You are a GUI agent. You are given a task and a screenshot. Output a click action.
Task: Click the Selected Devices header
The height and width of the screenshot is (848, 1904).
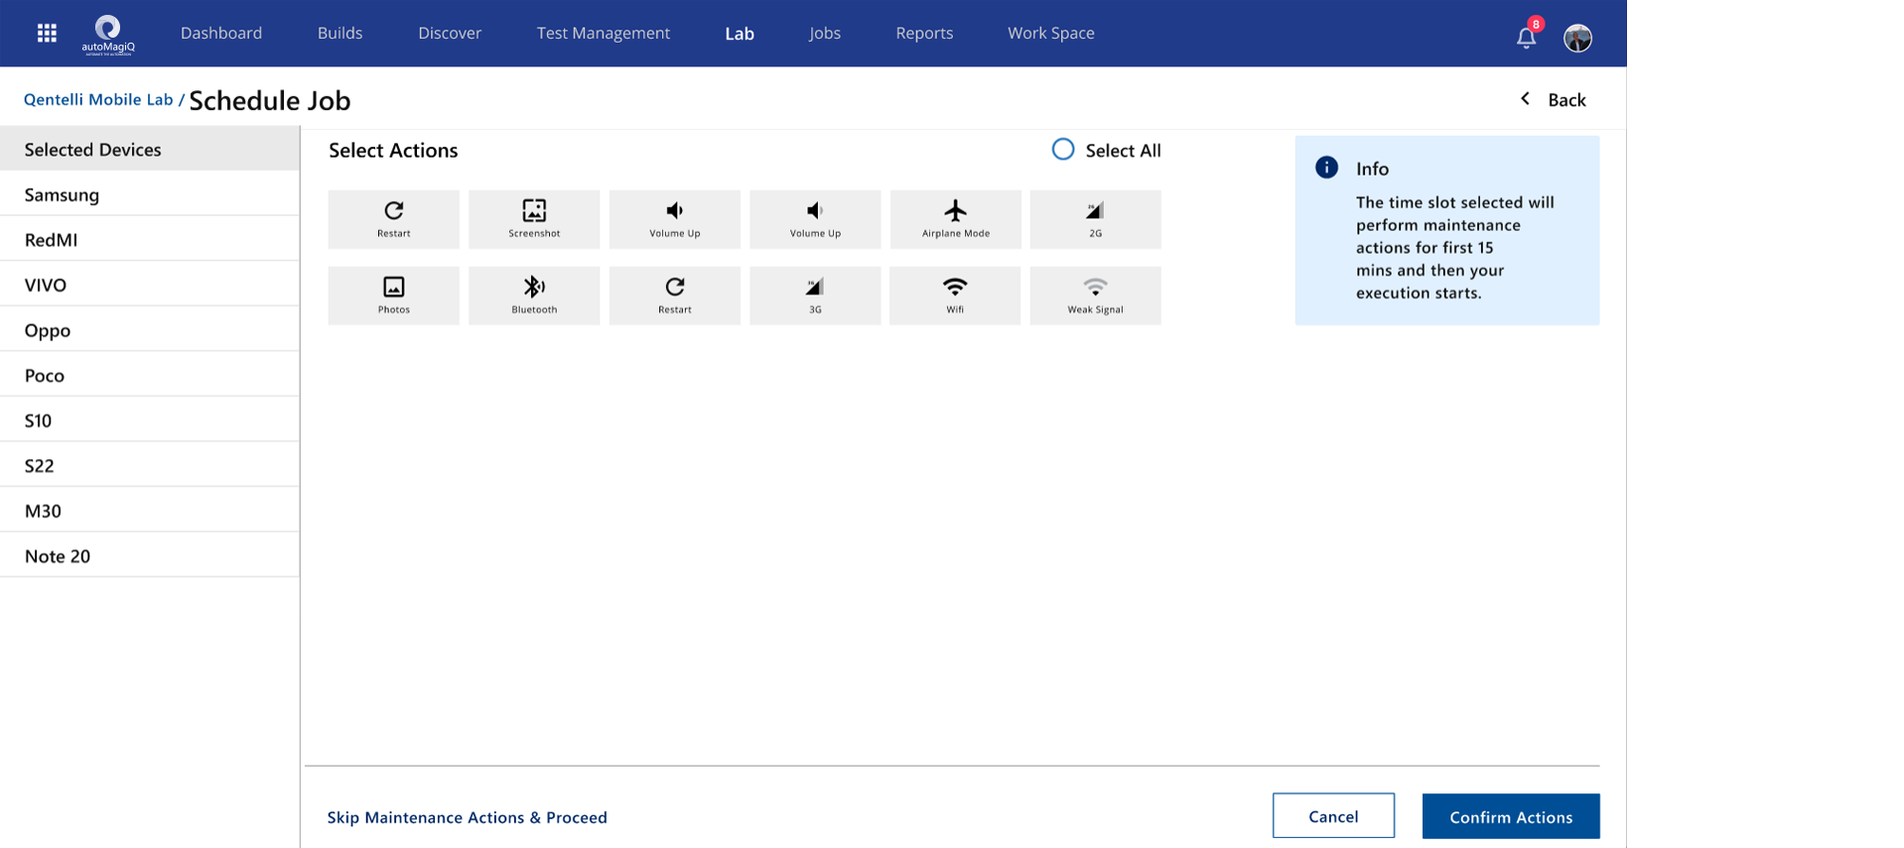click(150, 149)
